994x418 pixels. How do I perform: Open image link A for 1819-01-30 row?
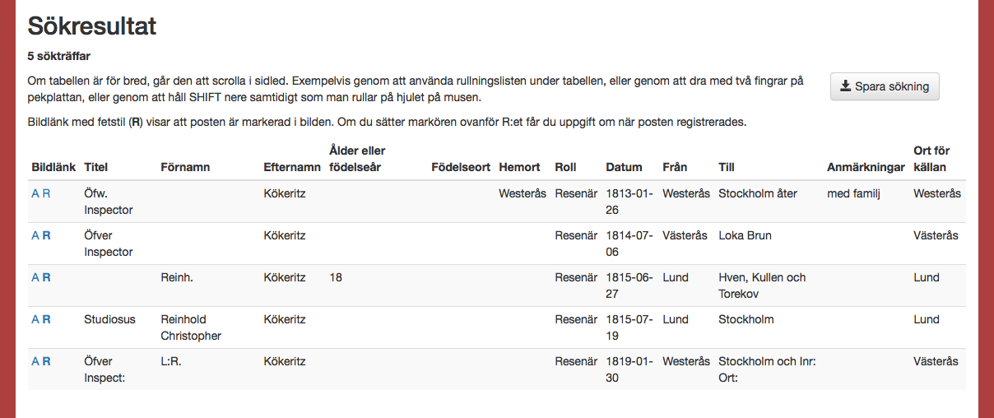tap(35, 361)
